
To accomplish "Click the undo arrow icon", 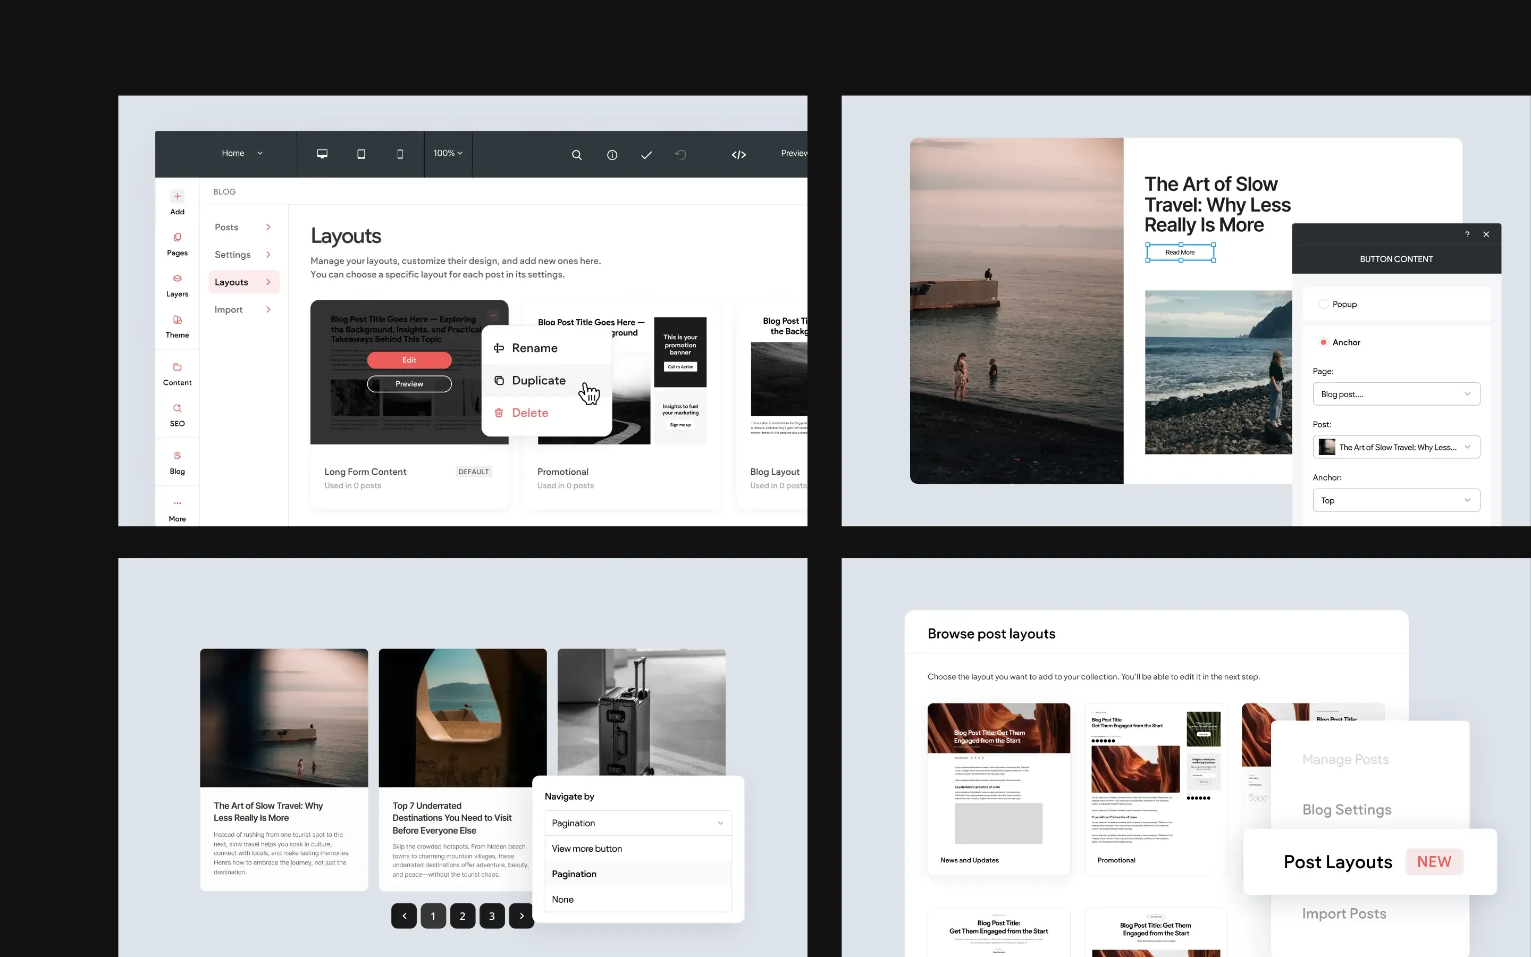I will point(680,154).
